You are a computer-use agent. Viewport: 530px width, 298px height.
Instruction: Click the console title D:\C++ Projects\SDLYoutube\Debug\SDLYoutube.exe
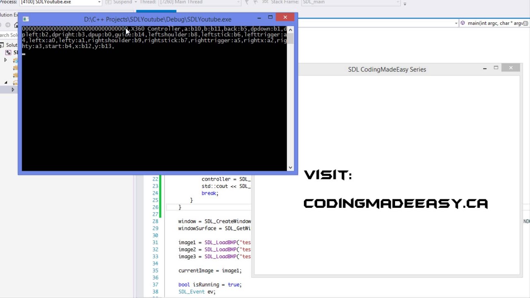[x=158, y=19]
